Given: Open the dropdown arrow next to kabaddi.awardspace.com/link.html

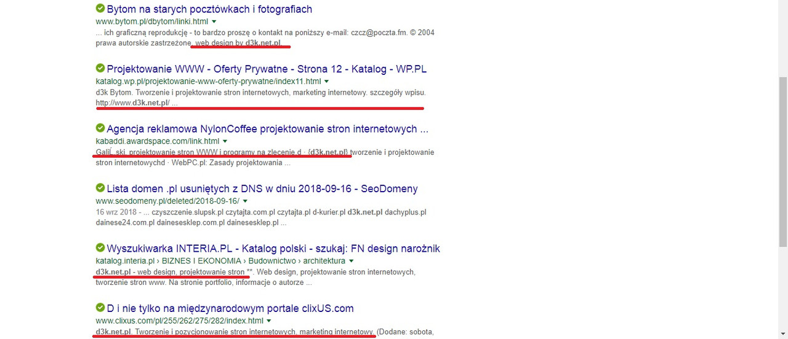Looking at the screenshot, I should 225,141.
